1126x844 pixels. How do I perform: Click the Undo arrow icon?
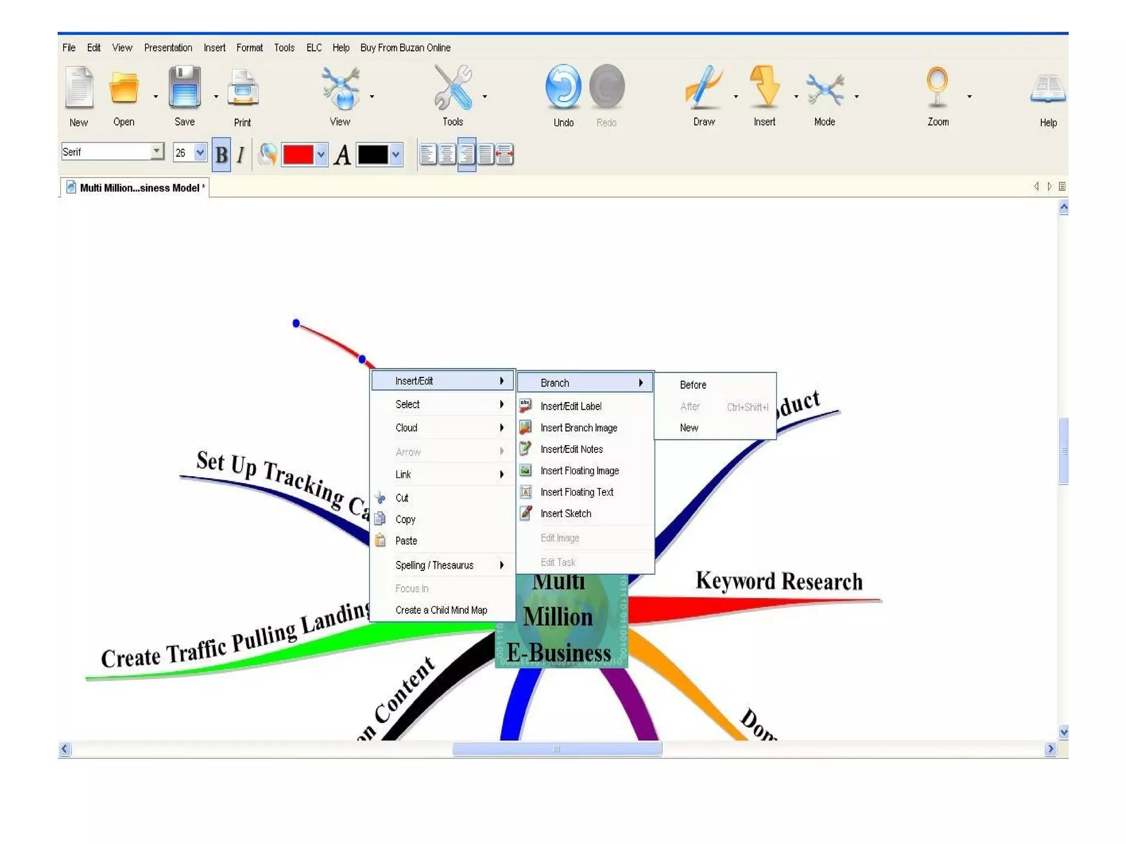(x=563, y=87)
